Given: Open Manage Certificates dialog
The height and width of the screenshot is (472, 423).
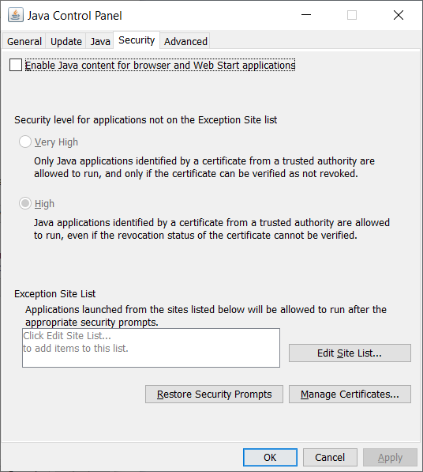Looking at the screenshot, I should (x=350, y=394).
